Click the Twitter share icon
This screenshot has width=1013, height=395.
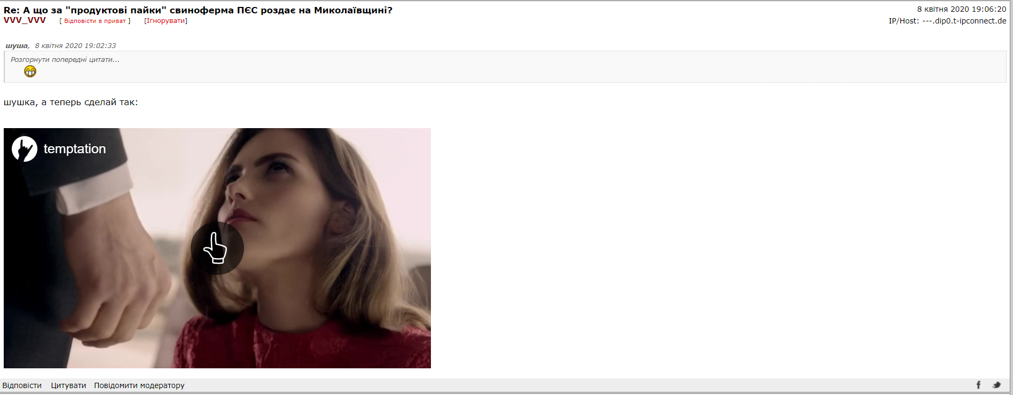[x=996, y=385]
